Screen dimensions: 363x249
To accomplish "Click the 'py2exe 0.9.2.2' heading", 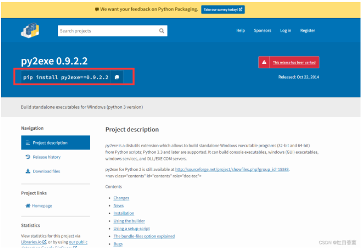I will (x=54, y=61).
